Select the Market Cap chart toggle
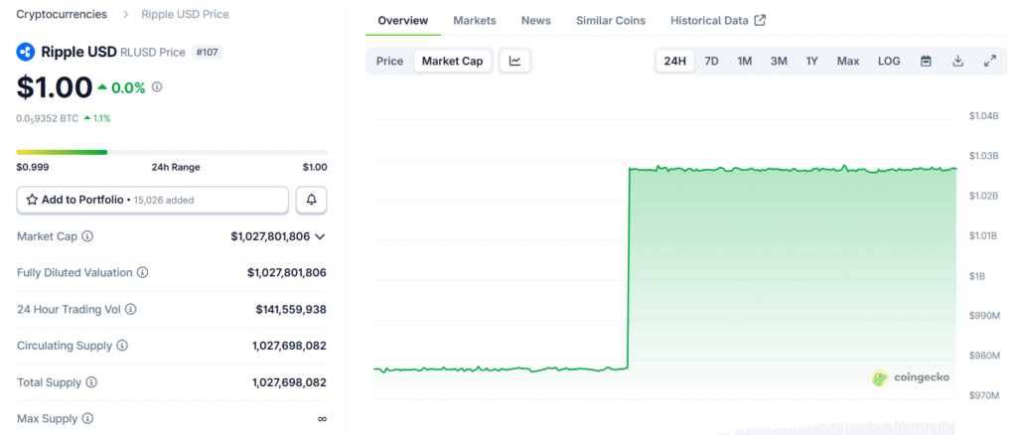This screenshot has height=435, width=1017. 453,61
